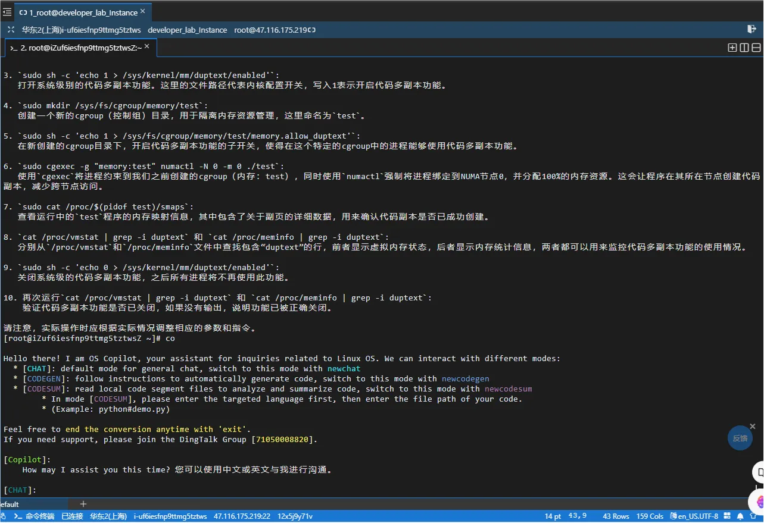
Task: Click the link icon after root@47.116.175.219
Action: tap(312, 30)
